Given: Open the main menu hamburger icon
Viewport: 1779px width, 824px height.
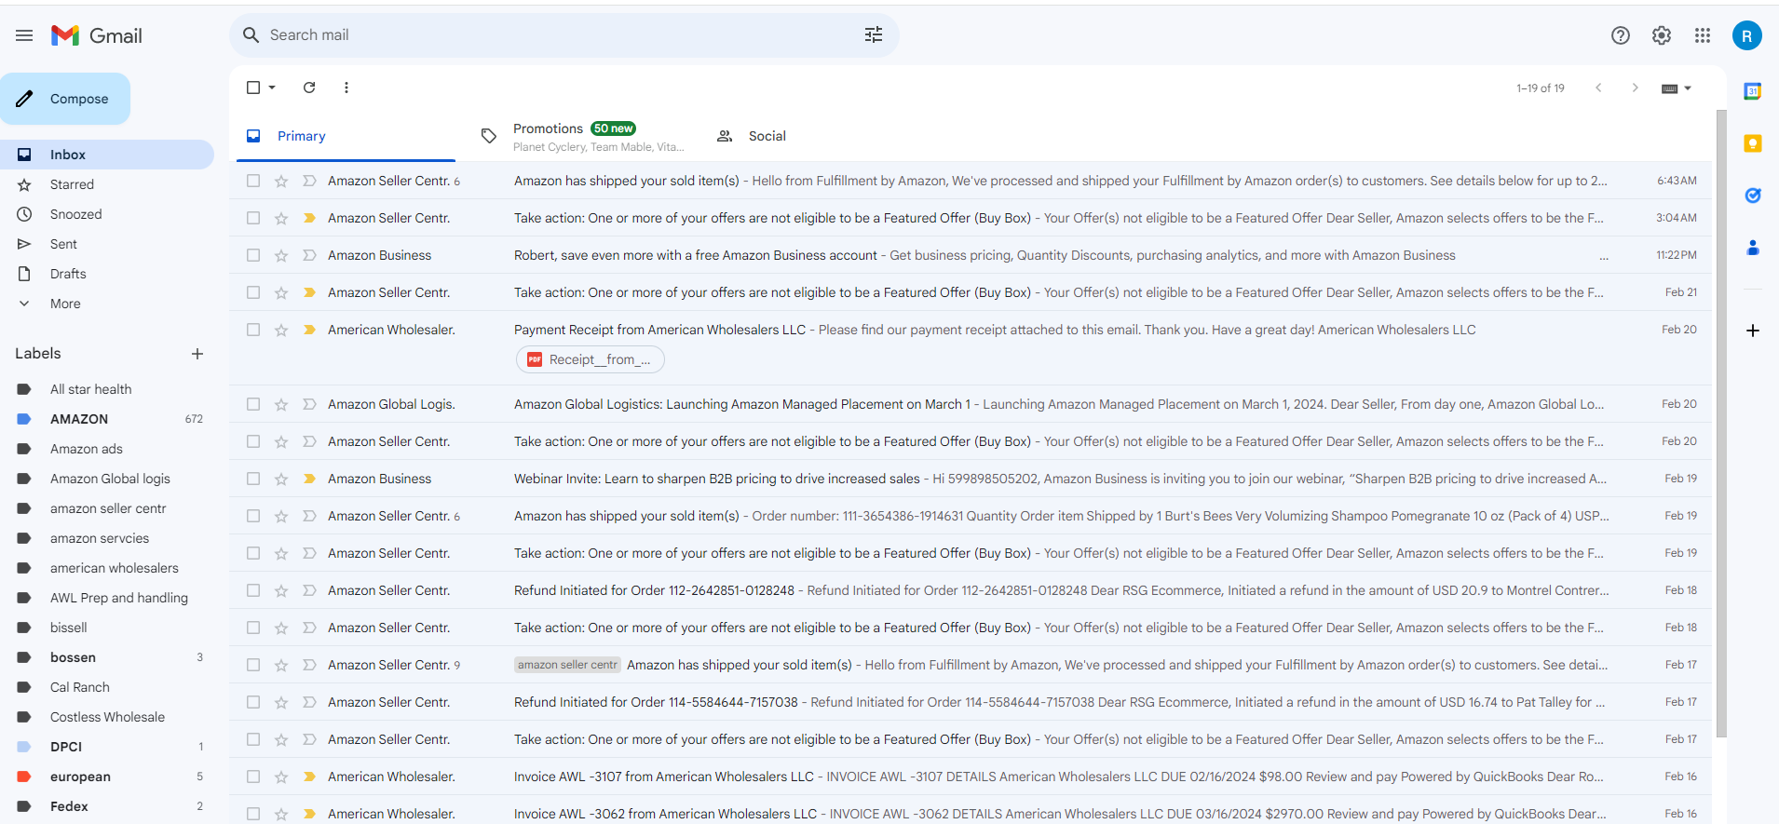Looking at the screenshot, I should click(x=24, y=35).
